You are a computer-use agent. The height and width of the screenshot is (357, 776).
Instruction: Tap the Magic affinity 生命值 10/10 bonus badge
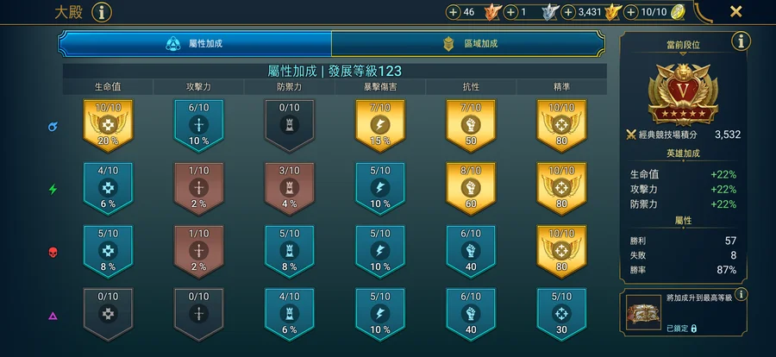coord(108,126)
